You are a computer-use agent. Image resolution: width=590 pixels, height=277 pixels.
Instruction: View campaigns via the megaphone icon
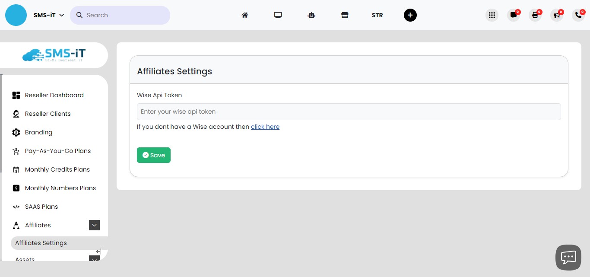point(556,15)
